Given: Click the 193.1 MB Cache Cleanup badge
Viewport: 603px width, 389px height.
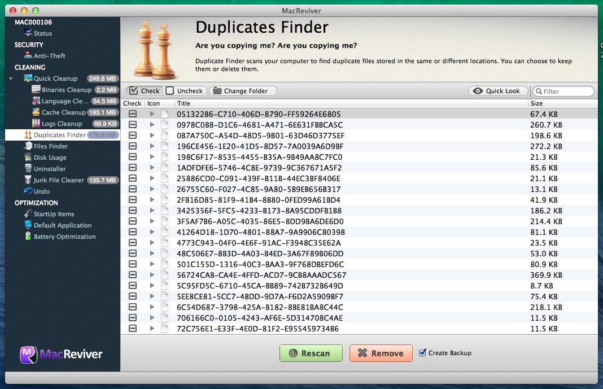Looking at the screenshot, I should (x=102, y=112).
